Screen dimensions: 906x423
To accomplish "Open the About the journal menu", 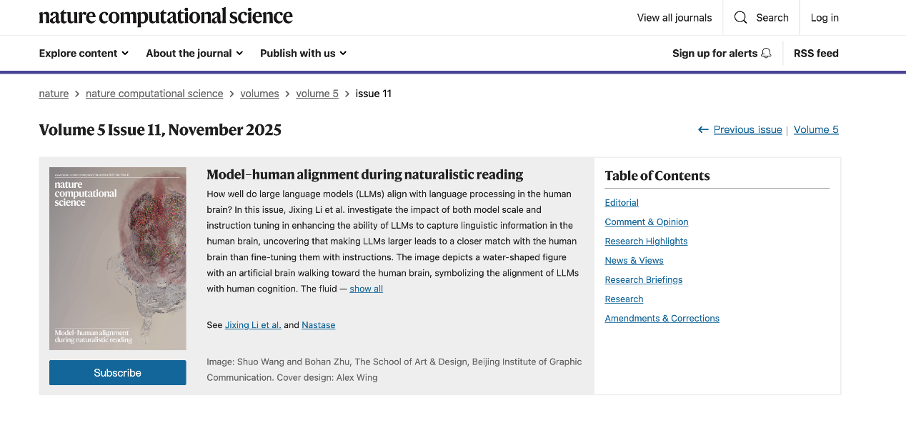I will 194,54.
